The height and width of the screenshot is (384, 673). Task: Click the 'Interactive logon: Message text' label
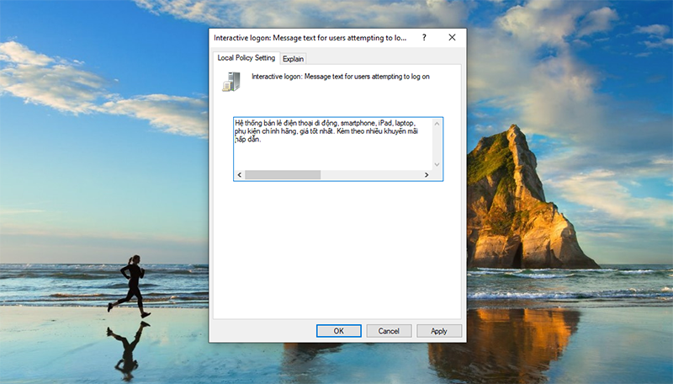coord(341,77)
